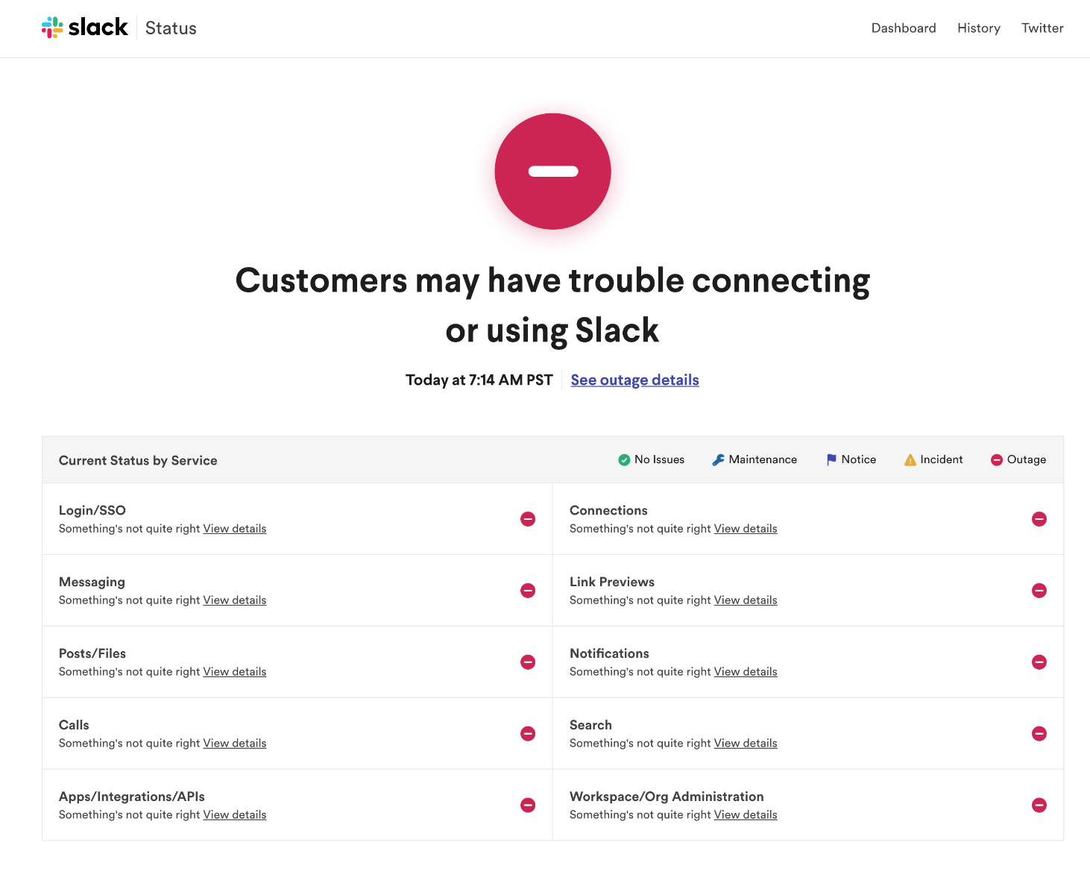Click the Current Status by Service heading
Screen dimensions: 1090x895
click(138, 461)
